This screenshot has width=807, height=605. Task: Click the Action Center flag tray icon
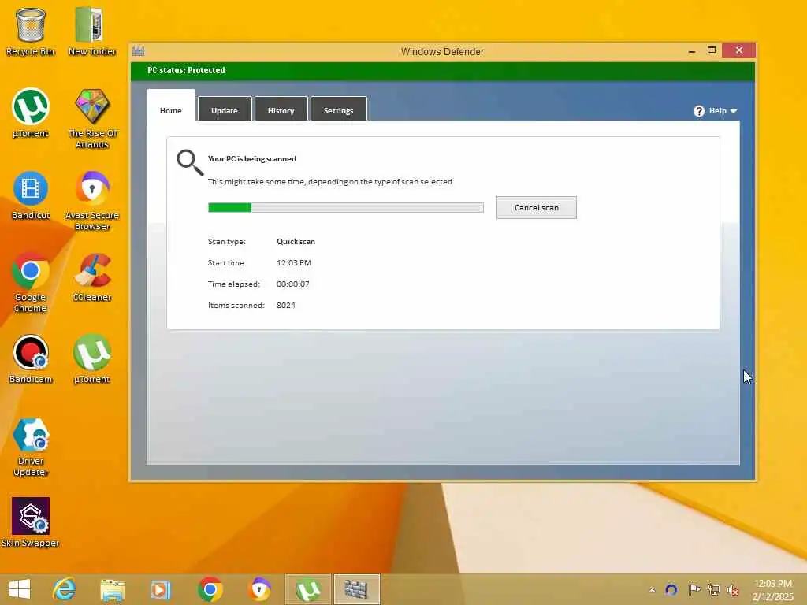(x=694, y=589)
